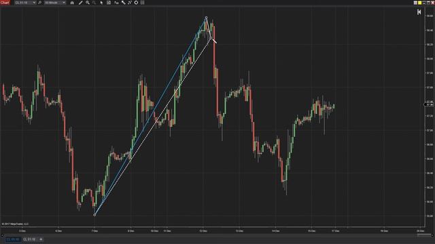This screenshot has width=435, height=244.
Task: Open the Data Series icon
Action: (116, 3)
